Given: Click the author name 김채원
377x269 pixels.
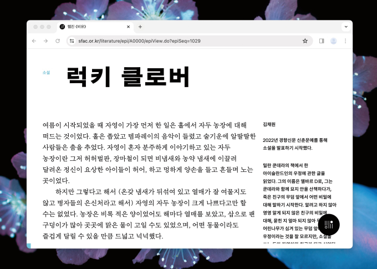Looking at the screenshot, I should pos(269,124).
